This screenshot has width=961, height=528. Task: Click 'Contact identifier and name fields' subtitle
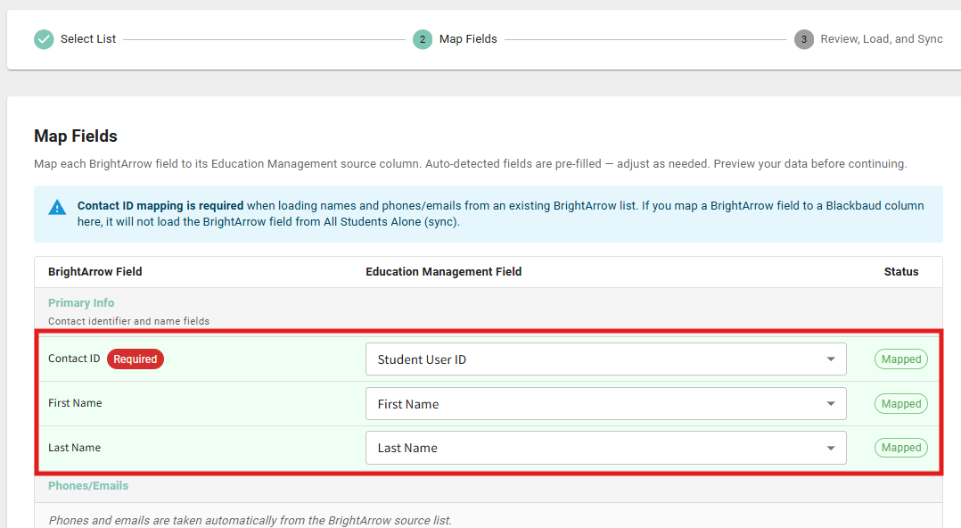pos(128,321)
